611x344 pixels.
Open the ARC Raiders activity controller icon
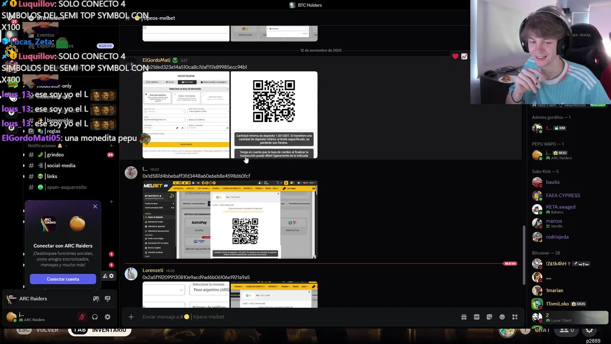96,299
